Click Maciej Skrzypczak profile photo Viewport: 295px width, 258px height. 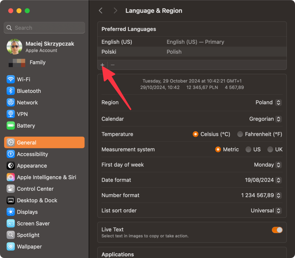pyautogui.click(x=14, y=47)
